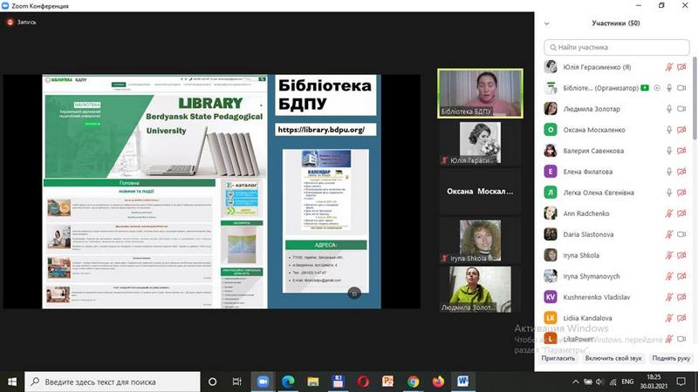
Task: Open Windows Start menu
Action: pos(12,382)
